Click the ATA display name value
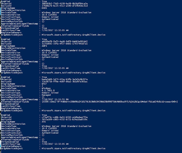This screenshot has height=153, width=182. tap(44, 122)
